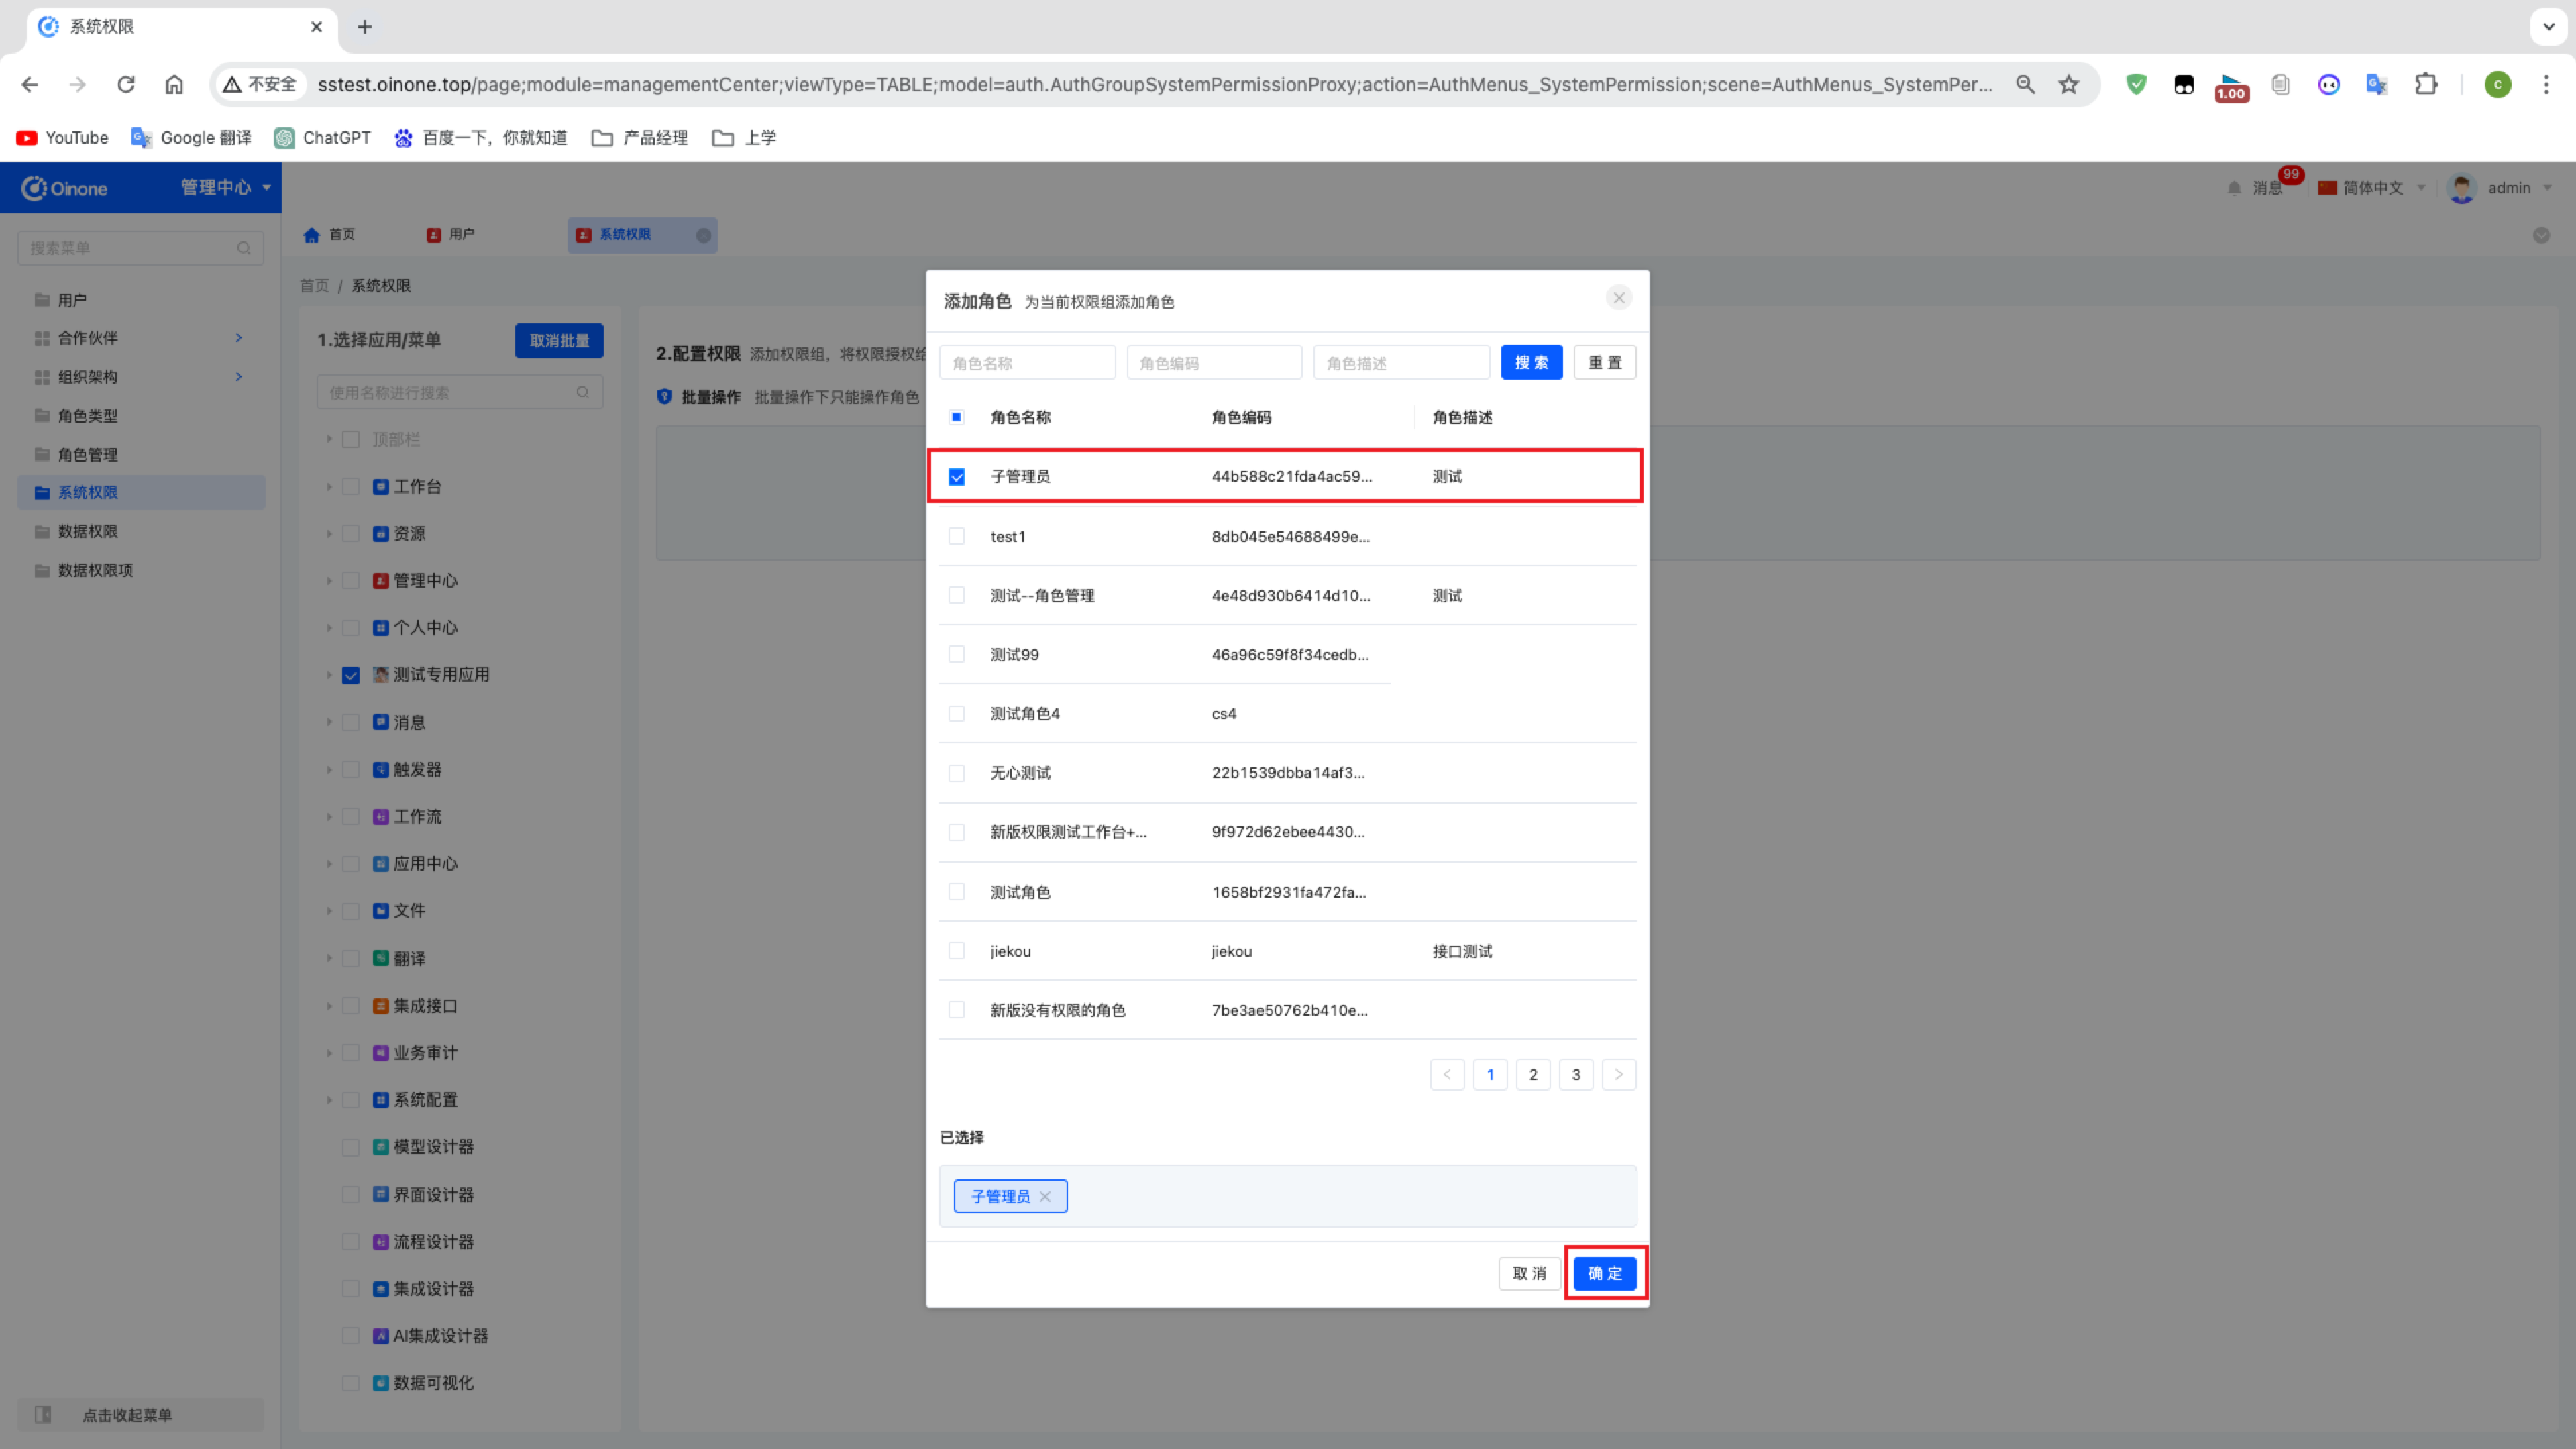Click the 取消批量 button

(559, 341)
